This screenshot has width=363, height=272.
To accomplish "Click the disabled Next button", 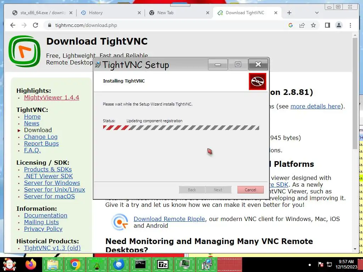I will click(x=218, y=190).
